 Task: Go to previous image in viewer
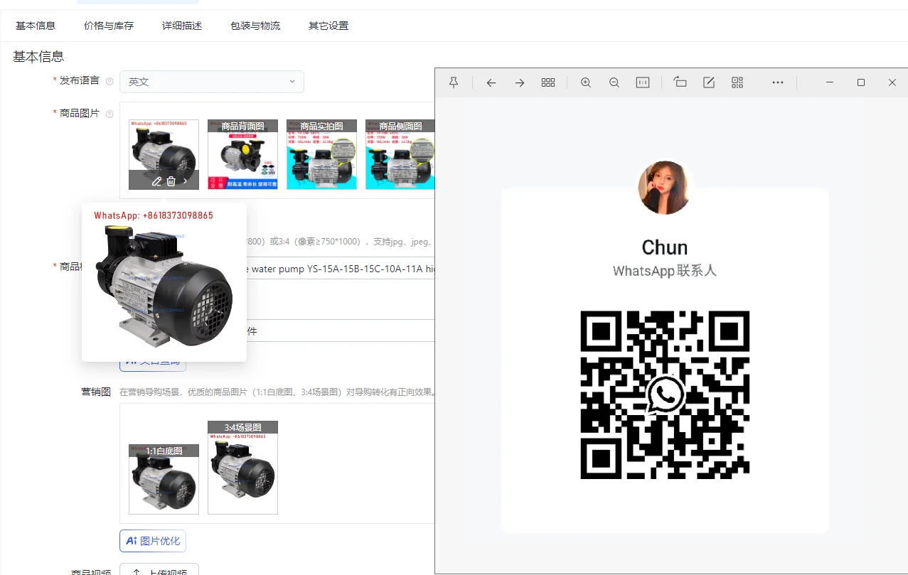click(x=491, y=82)
